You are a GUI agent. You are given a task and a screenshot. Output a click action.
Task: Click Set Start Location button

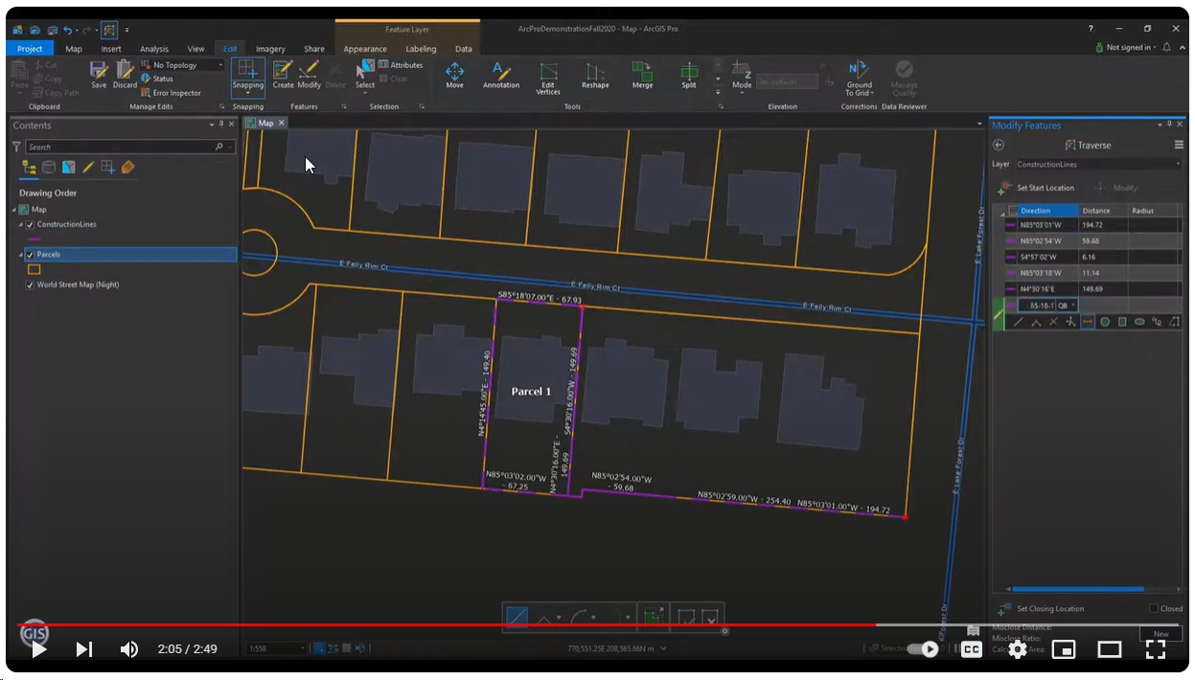click(1036, 188)
